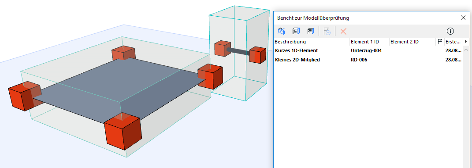This screenshot has height=168, width=472.
Task: Click the RD-006 element ID cell
Action: click(x=359, y=60)
